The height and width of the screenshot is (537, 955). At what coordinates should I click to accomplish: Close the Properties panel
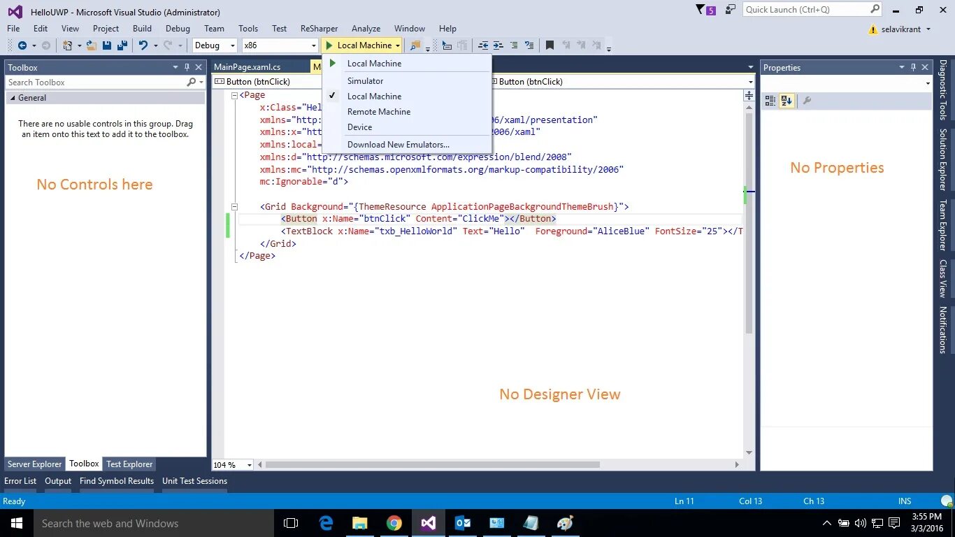pos(925,67)
